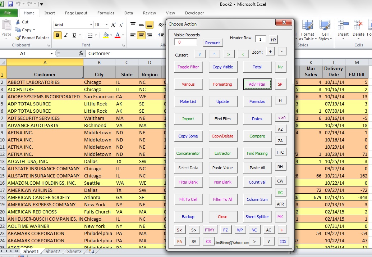This screenshot has width=372, height=257.
Task: Click the Toggle Filter button
Action: click(188, 67)
